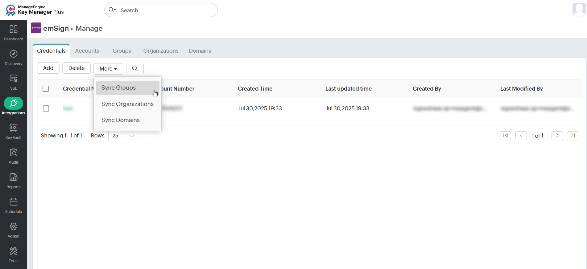This screenshot has width=587, height=269.
Task: Open the blurred credential name link
Action: (x=68, y=108)
